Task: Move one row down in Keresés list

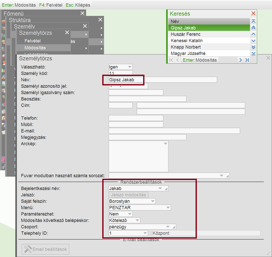Action: (x=253, y=41)
